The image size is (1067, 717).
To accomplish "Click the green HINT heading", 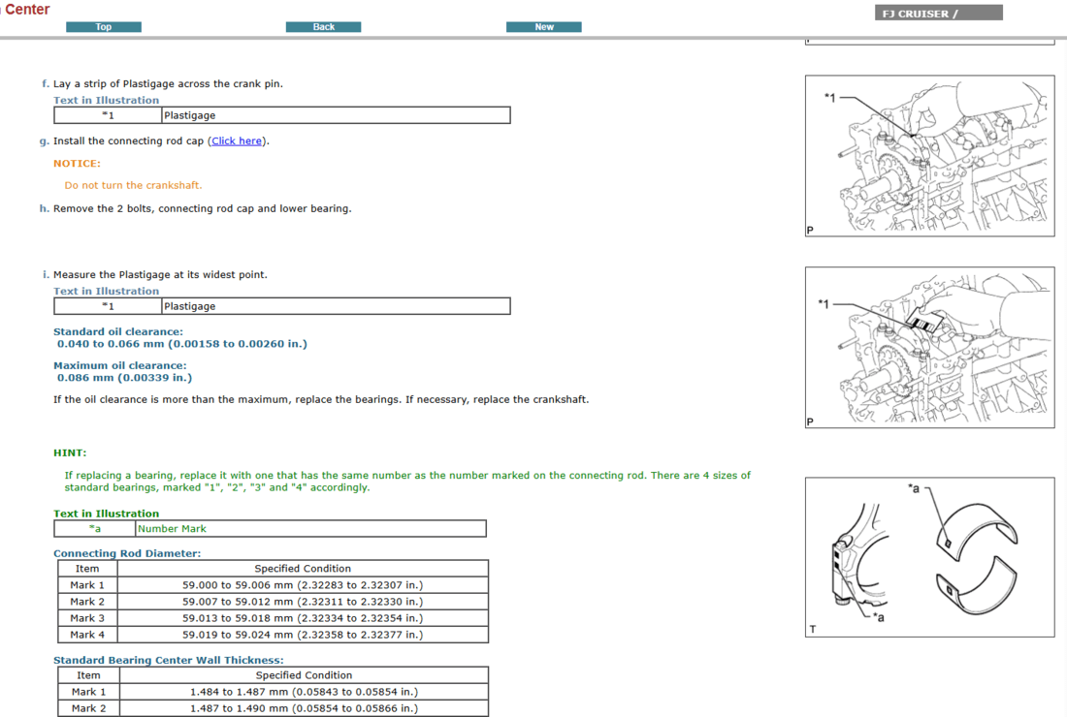I will coord(70,452).
